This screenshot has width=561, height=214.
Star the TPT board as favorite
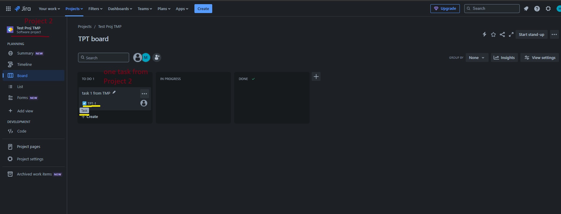point(493,34)
